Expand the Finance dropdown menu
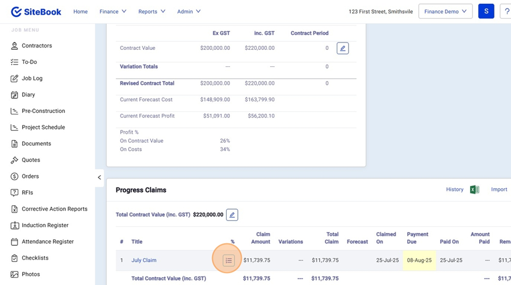Screen dimensions: 511x285 click(x=112, y=11)
